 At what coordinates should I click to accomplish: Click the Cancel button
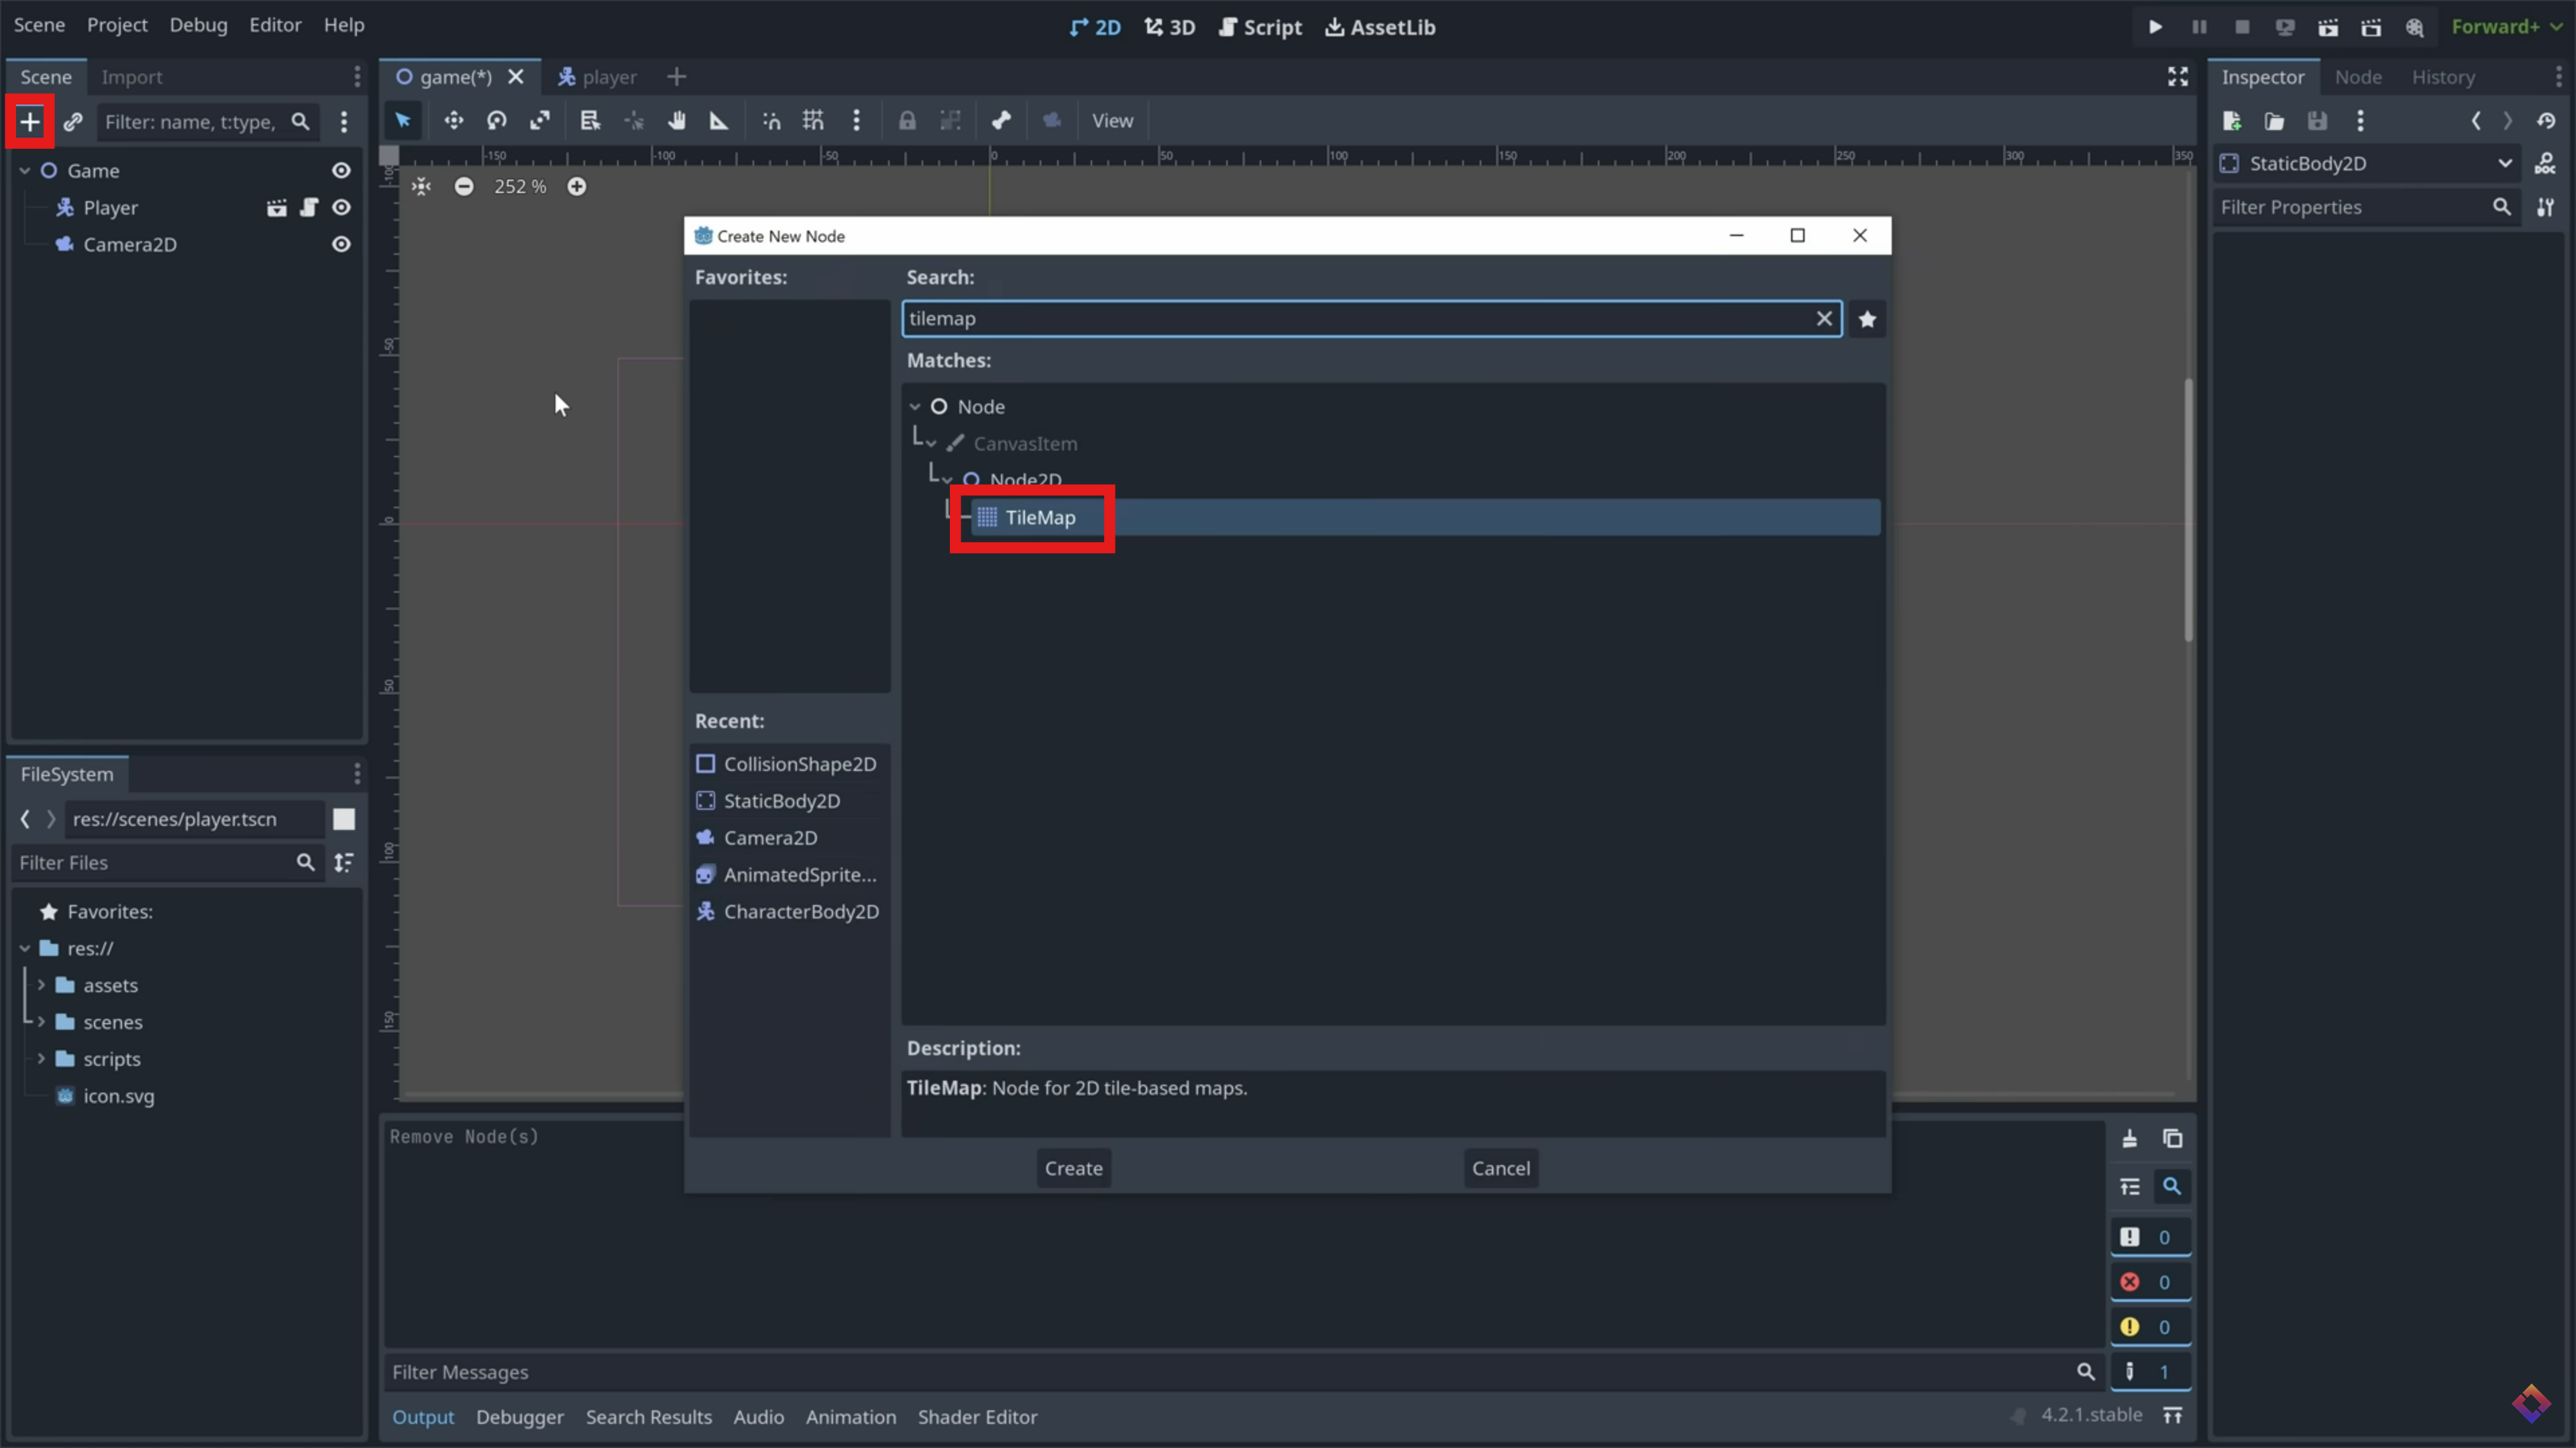pyautogui.click(x=1500, y=1168)
